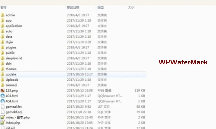Click the 404.html QQBrowser icon
This screenshot has height=129, width=216.
pos(3,101)
